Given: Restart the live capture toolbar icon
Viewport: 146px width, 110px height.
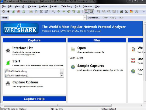Looking at the screenshot, I should point(23,11).
